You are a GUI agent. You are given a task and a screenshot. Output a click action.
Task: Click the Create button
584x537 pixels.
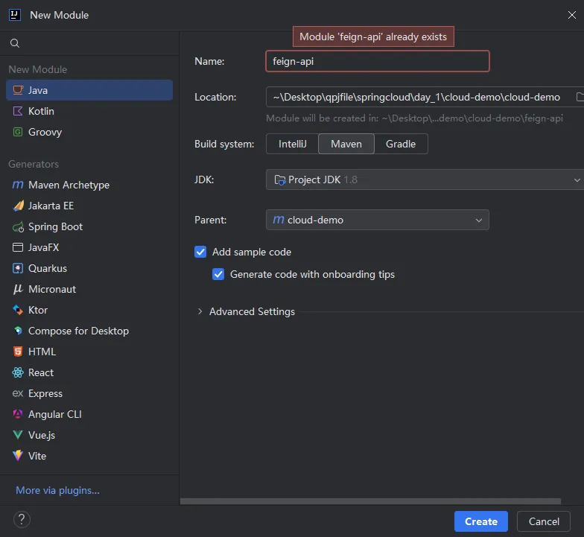[480, 521]
